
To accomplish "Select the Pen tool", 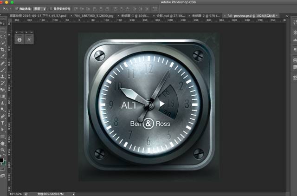I will tap(2, 117).
